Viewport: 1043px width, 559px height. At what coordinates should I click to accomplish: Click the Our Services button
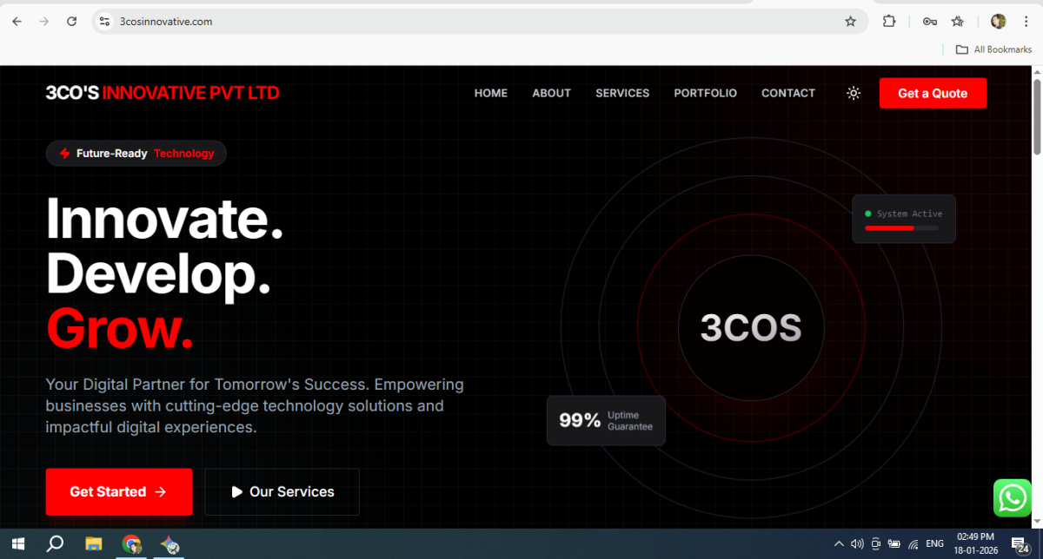click(282, 492)
